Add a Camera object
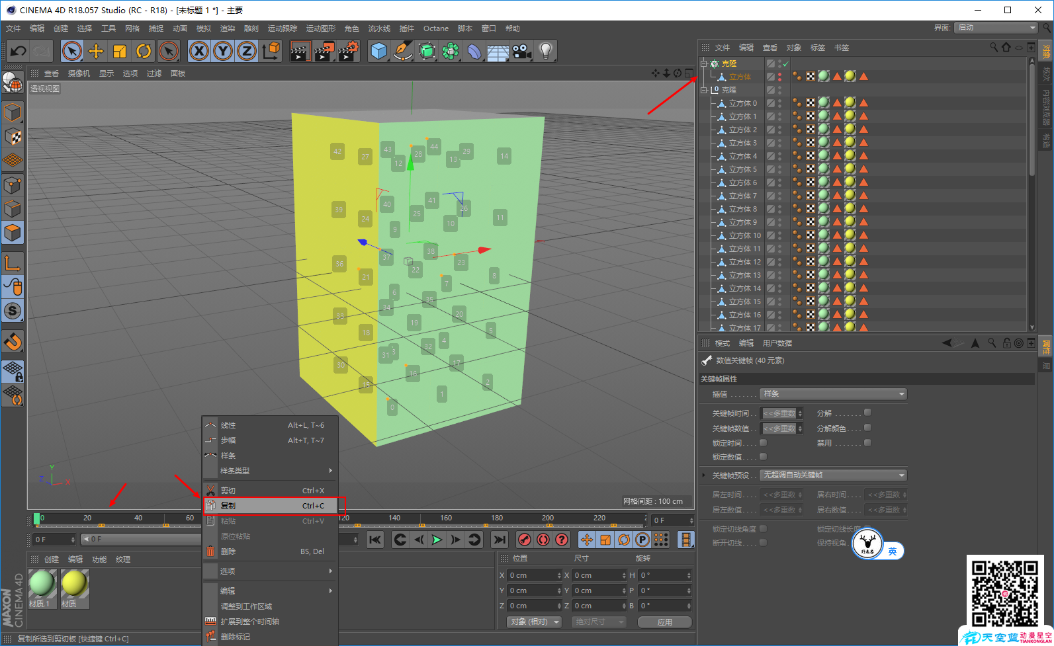 521,51
